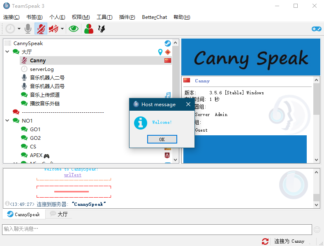The height and width of the screenshot is (246, 324).
Task: Collapse the NO1 channel
Action: tap(7, 120)
